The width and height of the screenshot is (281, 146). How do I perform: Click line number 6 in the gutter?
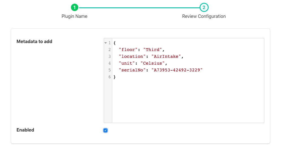click(109, 77)
